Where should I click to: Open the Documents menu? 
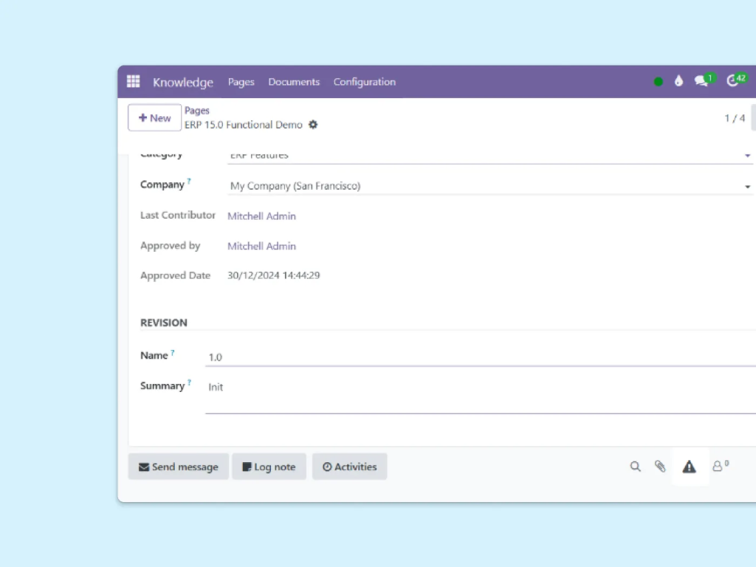pyautogui.click(x=294, y=82)
